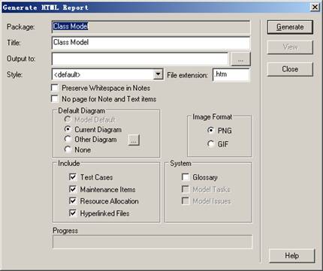The height and width of the screenshot is (271, 323).
Task: Click the Package field
Action: pyautogui.click(x=151, y=27)
